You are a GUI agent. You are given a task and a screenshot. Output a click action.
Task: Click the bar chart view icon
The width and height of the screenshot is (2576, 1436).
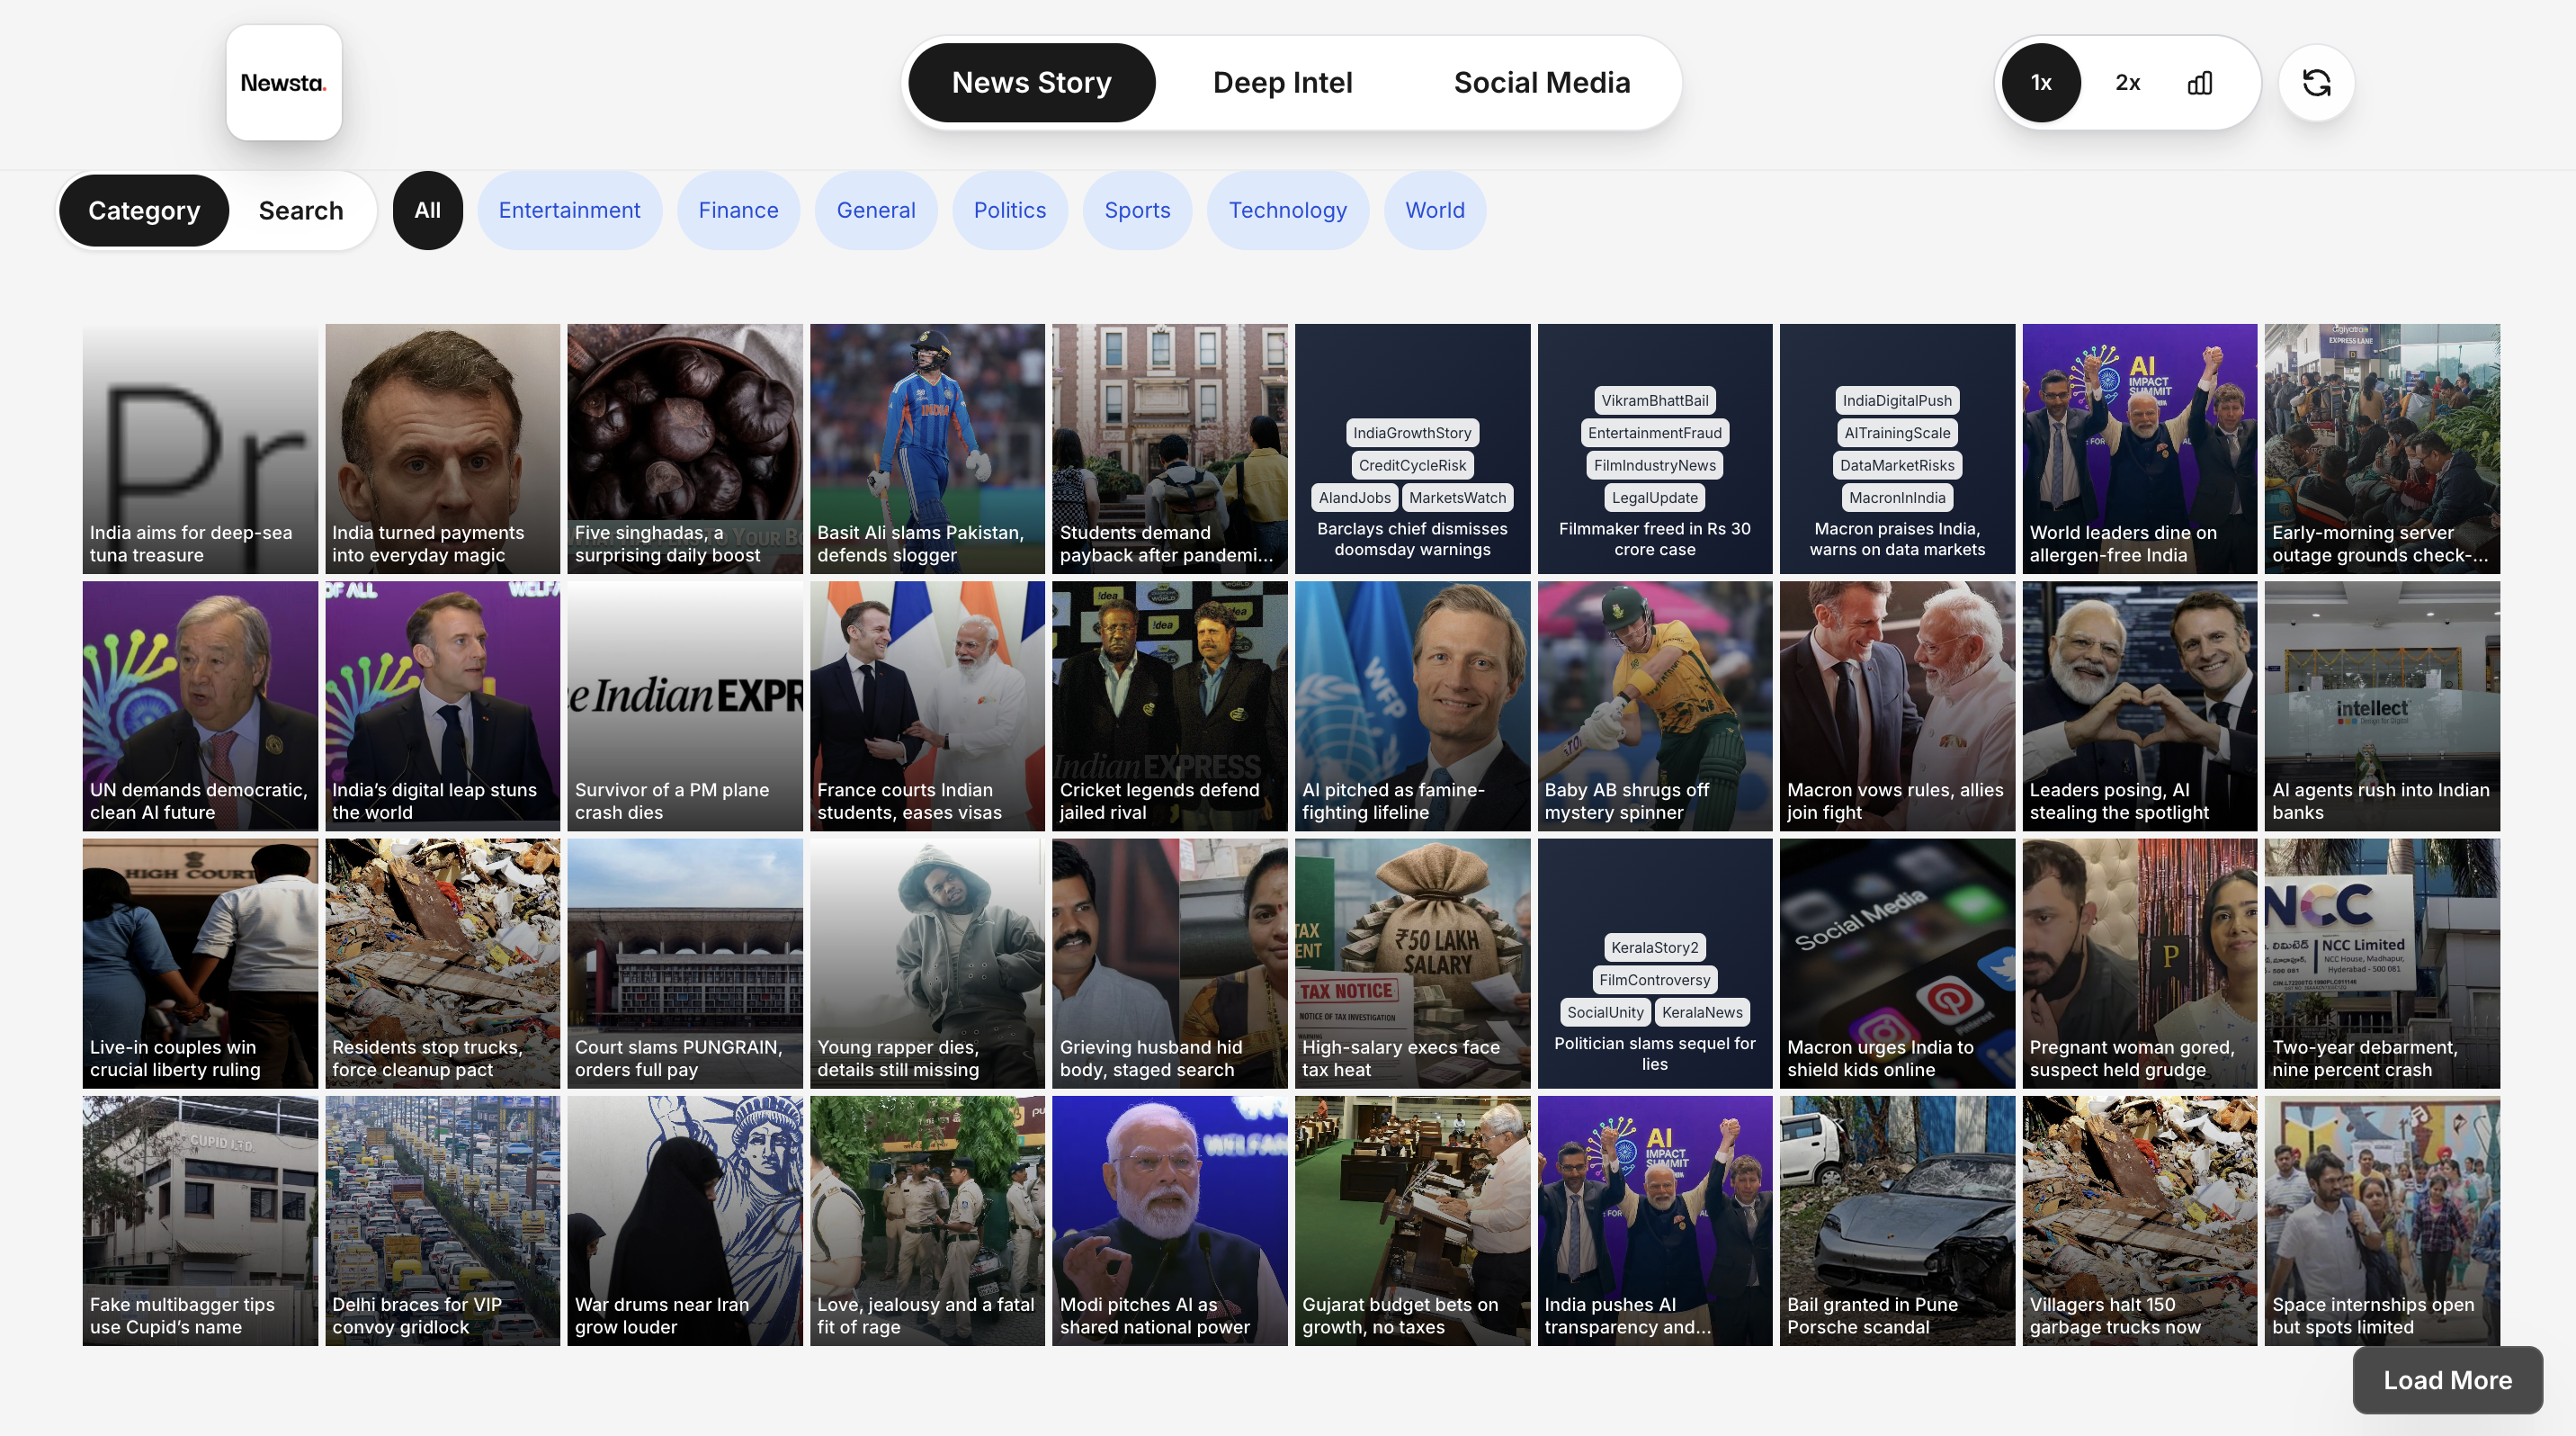[x=2199, y=83]
